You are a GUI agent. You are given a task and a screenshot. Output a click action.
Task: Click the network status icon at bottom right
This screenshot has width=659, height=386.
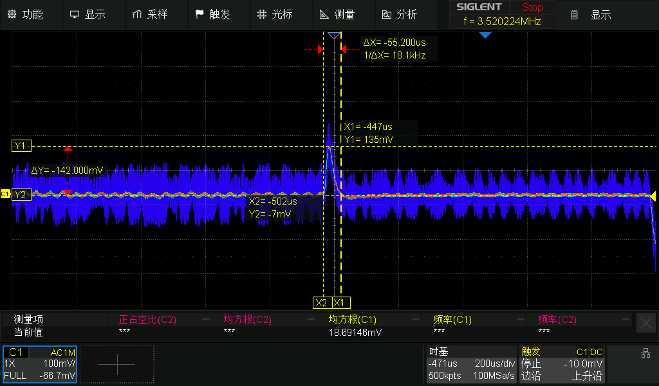coord(645,353)
